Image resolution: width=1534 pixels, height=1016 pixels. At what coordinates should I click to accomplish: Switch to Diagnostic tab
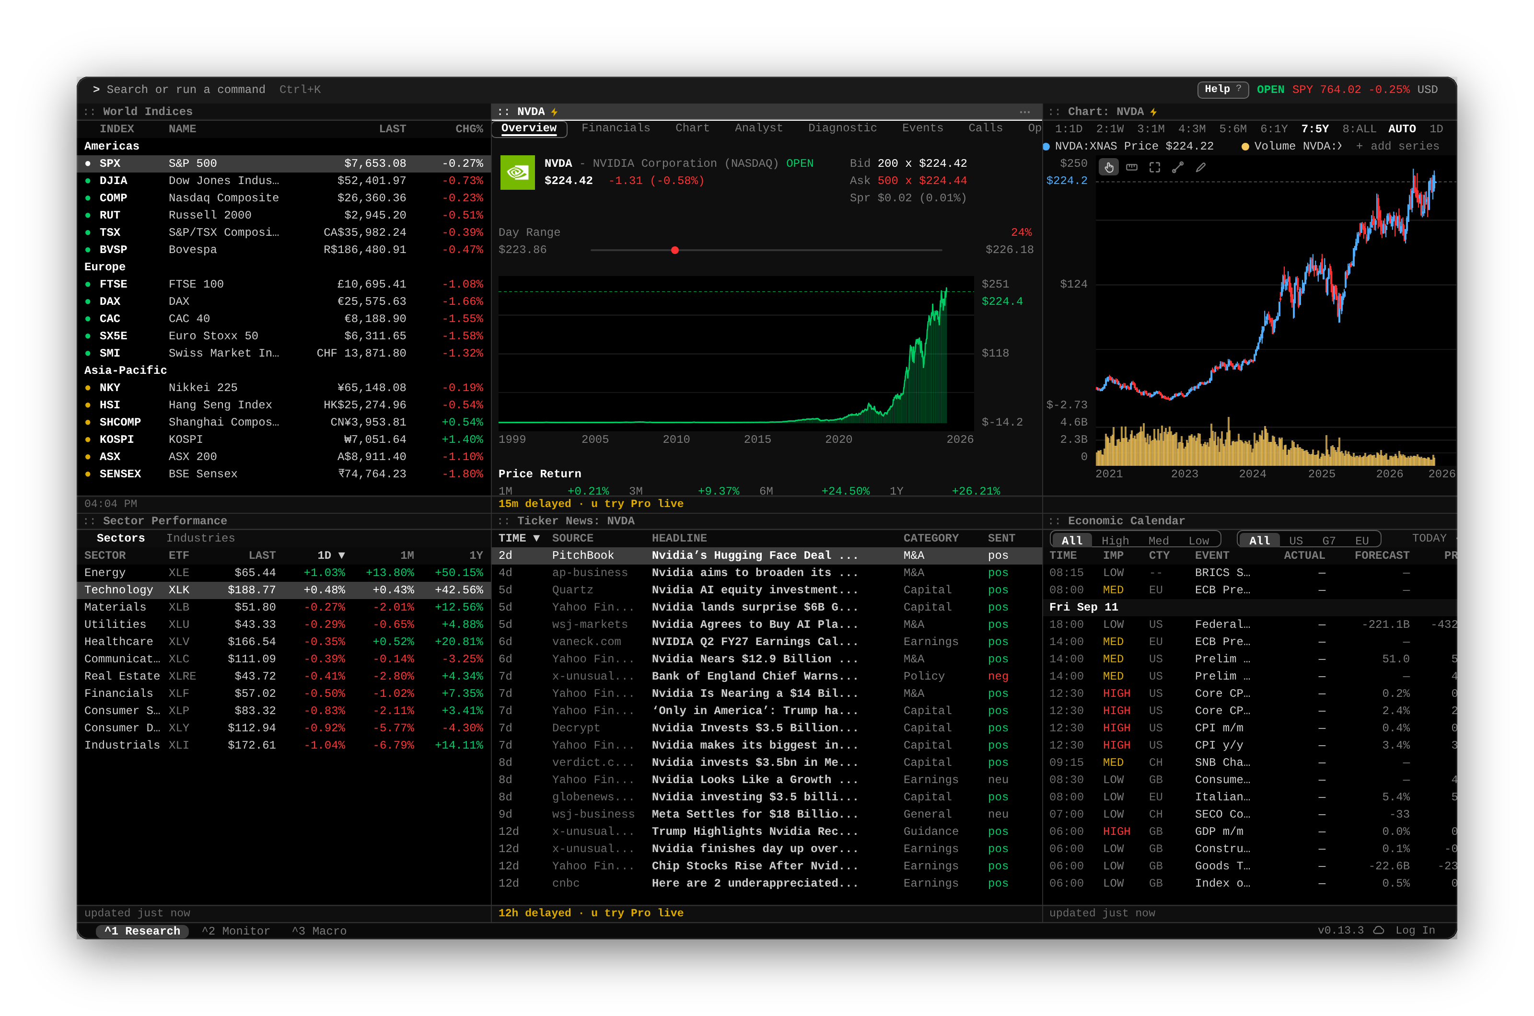click(842, 128)
